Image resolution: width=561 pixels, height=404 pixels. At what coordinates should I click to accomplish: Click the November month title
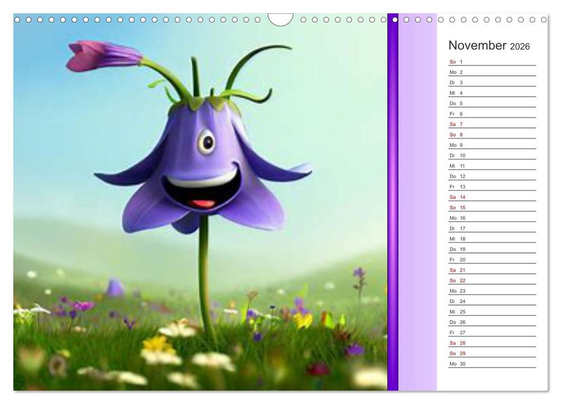[477, 45]
